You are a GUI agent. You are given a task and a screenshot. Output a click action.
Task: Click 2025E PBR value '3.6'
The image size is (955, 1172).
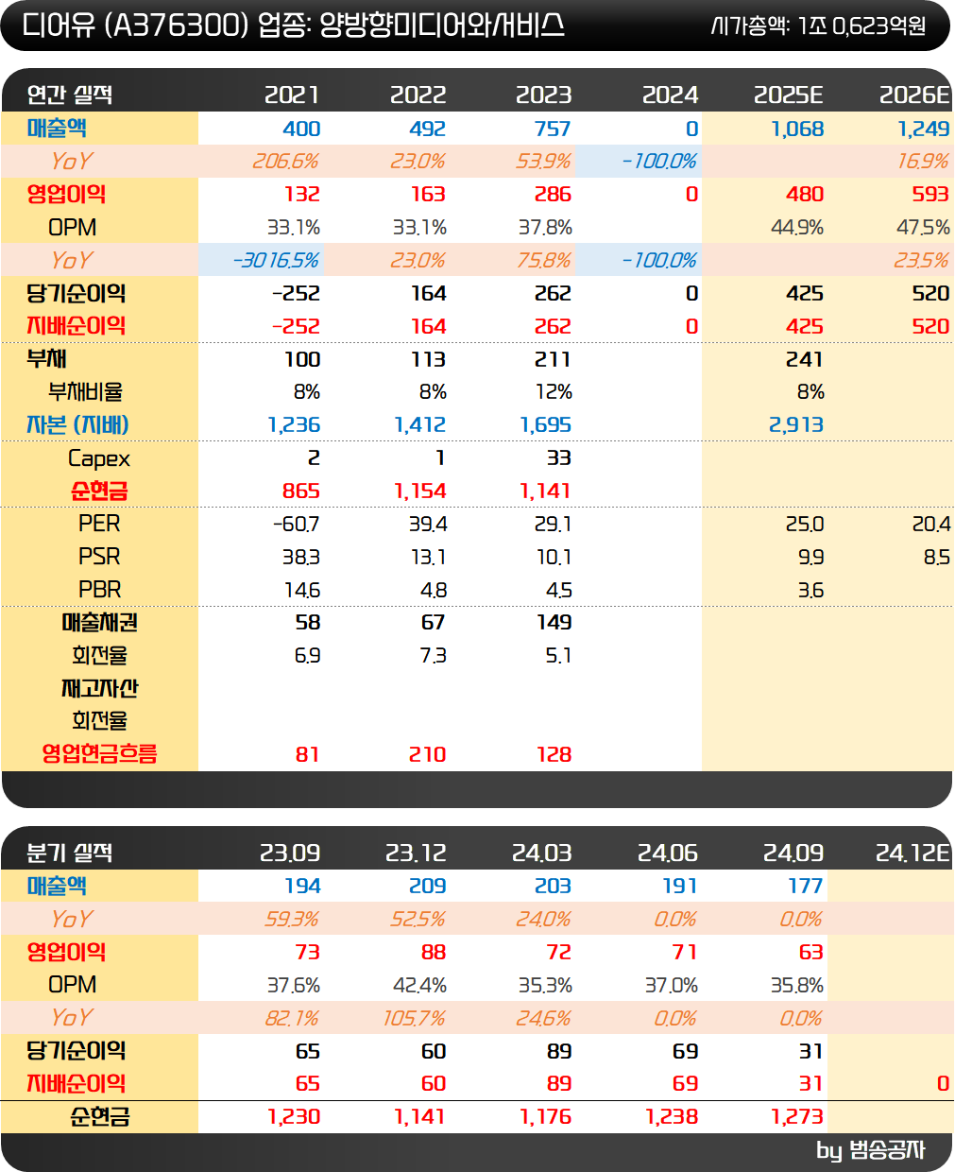[x=810, y=591]
